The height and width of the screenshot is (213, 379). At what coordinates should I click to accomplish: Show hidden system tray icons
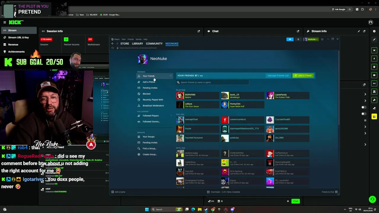click(345, 209)
